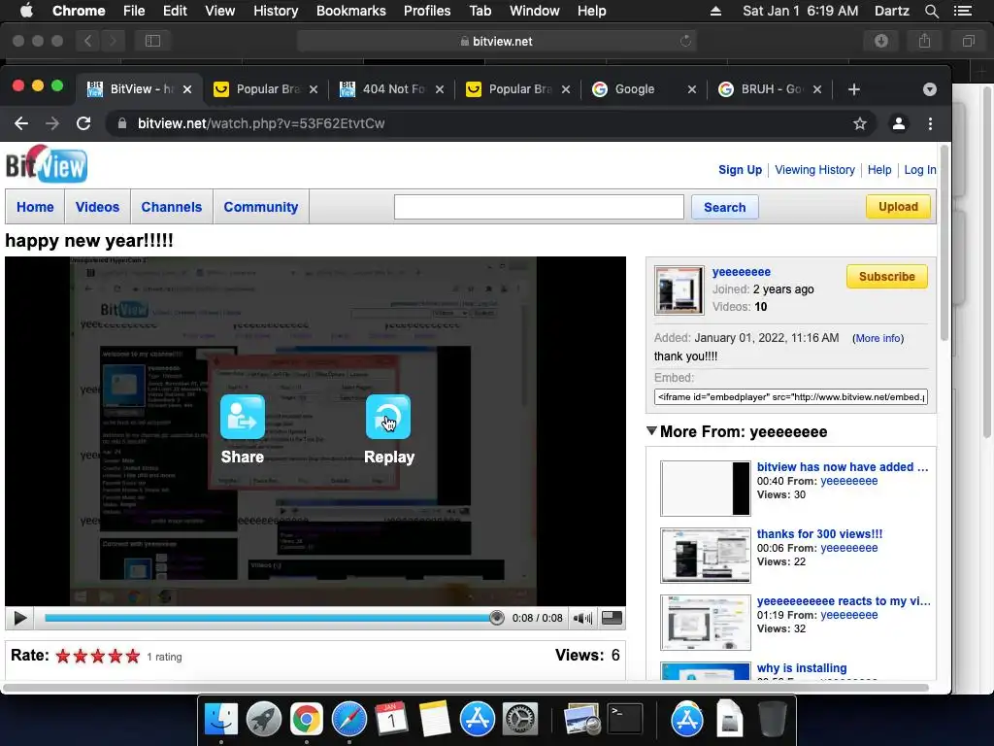This screenshot has height=746, width=994.
Task: Open the tab search dropdown arrow
Action: tap(929, 89)
